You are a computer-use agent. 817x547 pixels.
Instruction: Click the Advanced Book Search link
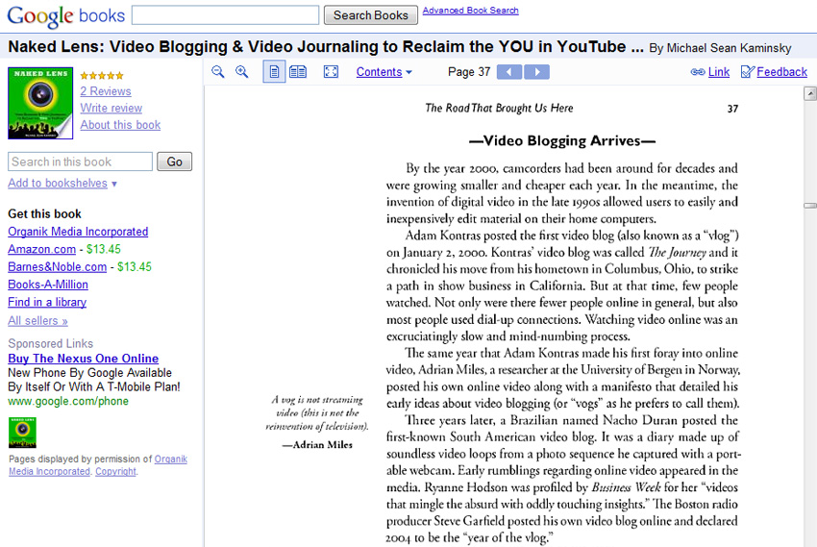tap(470, 11)
